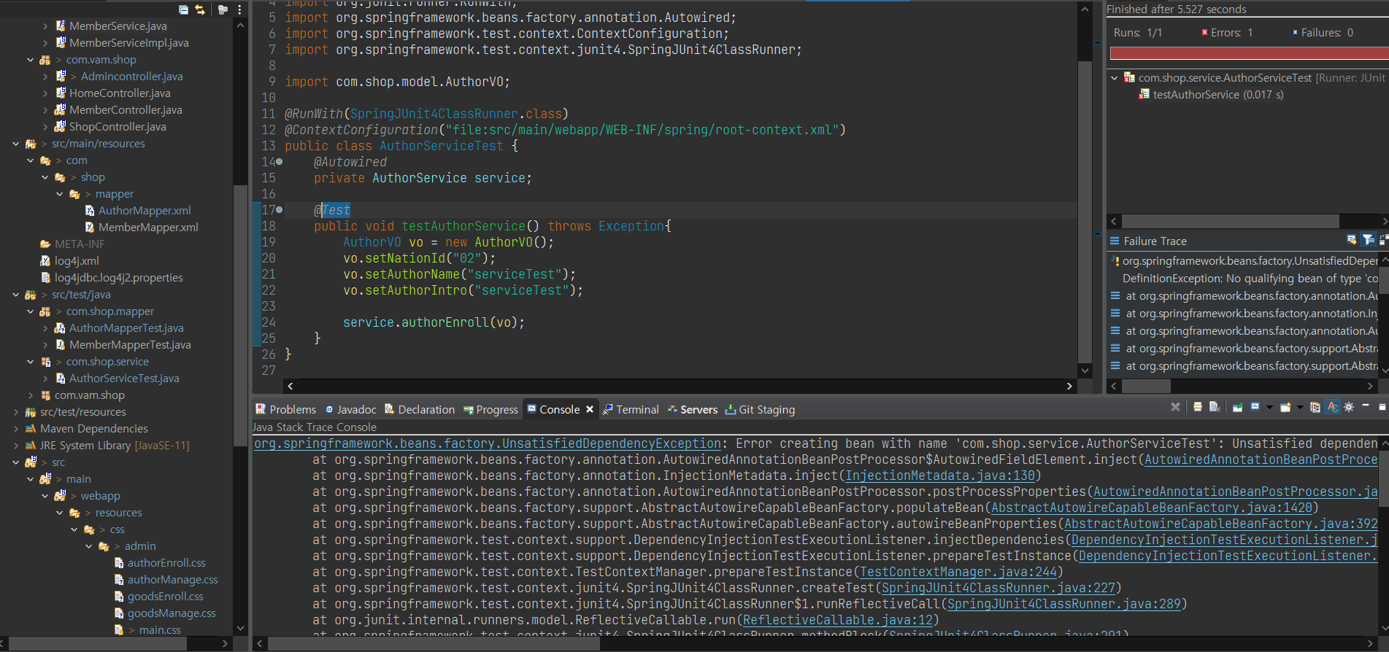Click the colored log format icon in Console
The image size is (1389, 652).
coord(1315,407)
